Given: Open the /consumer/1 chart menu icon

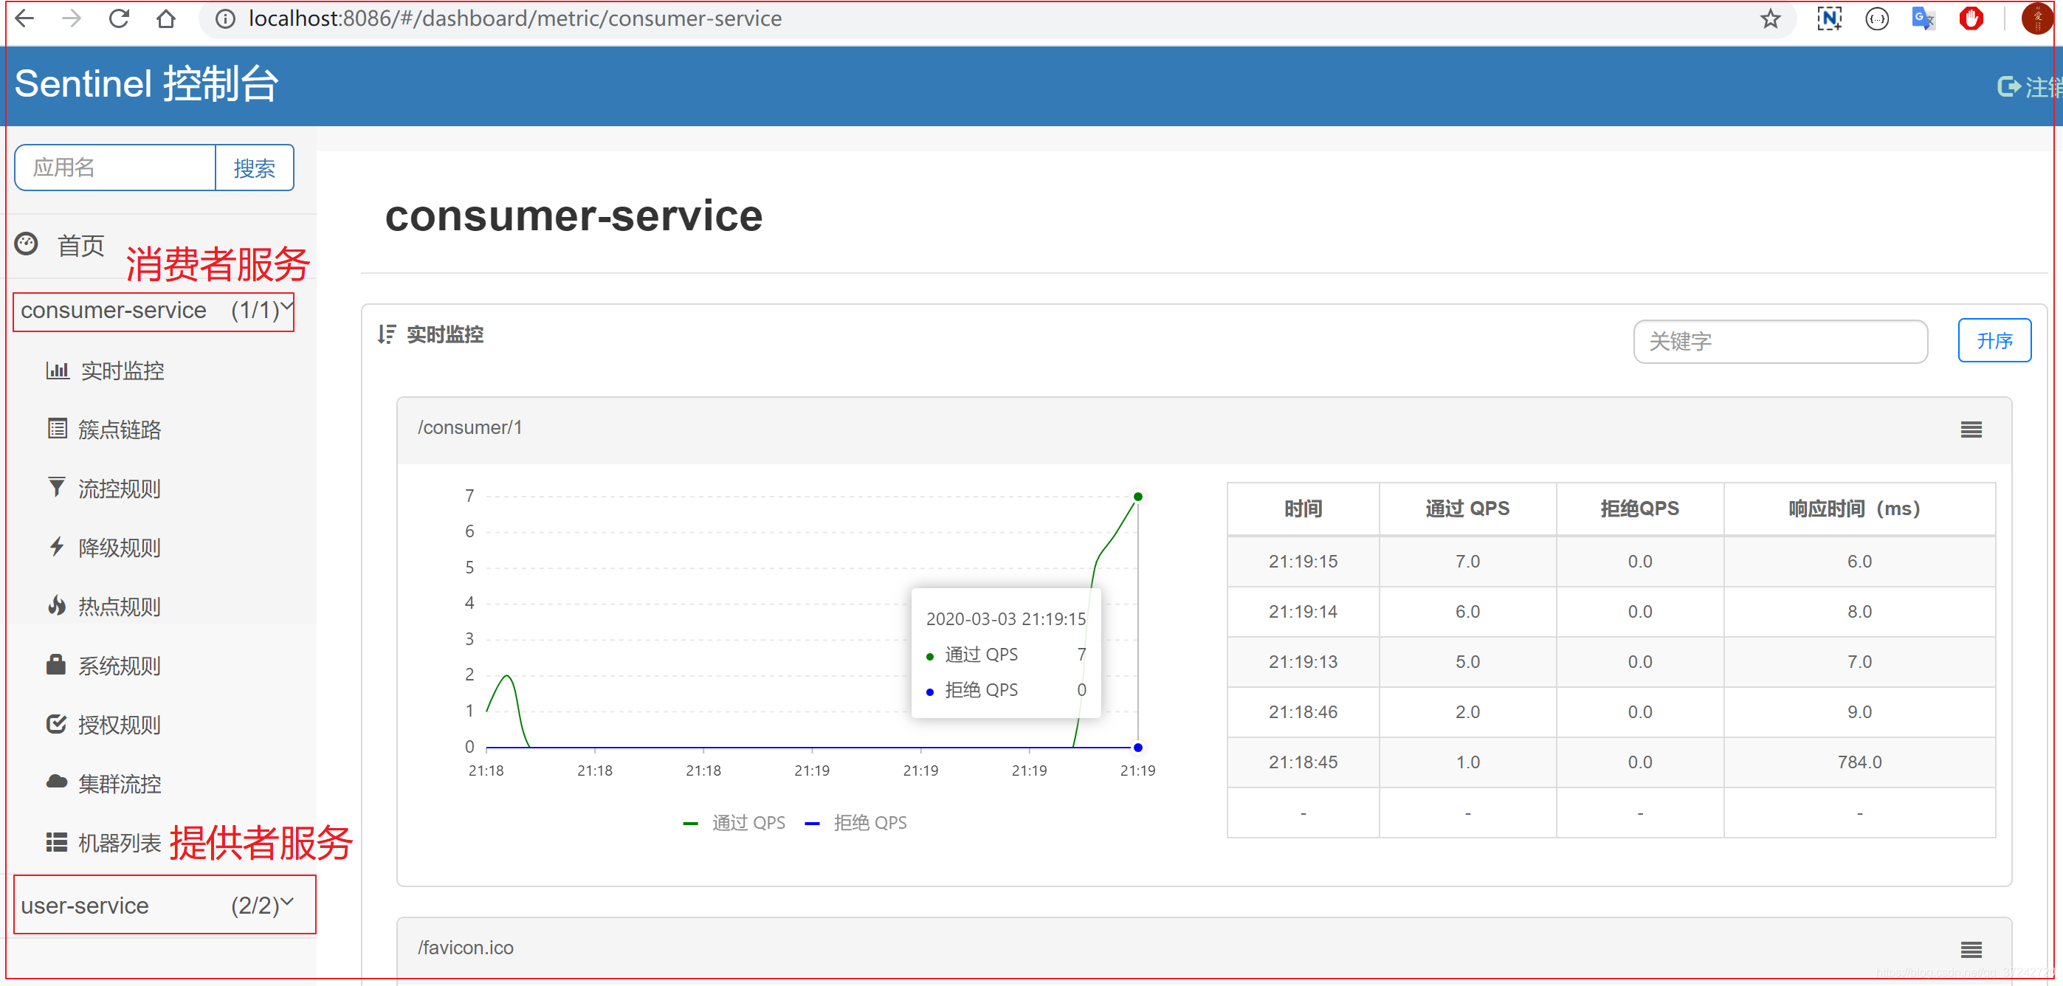Looking at the screenshot, I should click(1971, 430).
